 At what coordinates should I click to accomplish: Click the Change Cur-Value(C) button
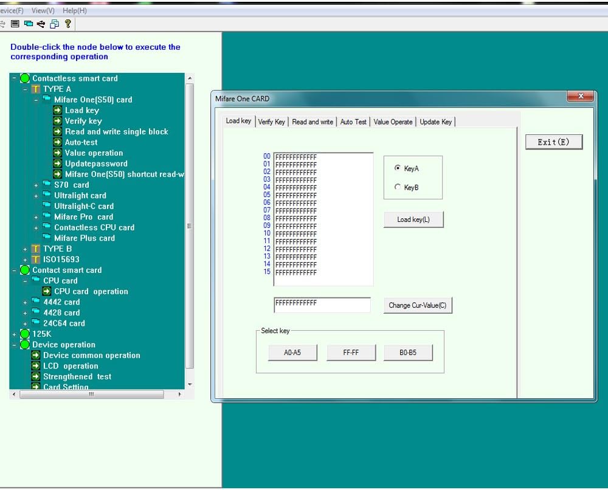pos(418,305)
